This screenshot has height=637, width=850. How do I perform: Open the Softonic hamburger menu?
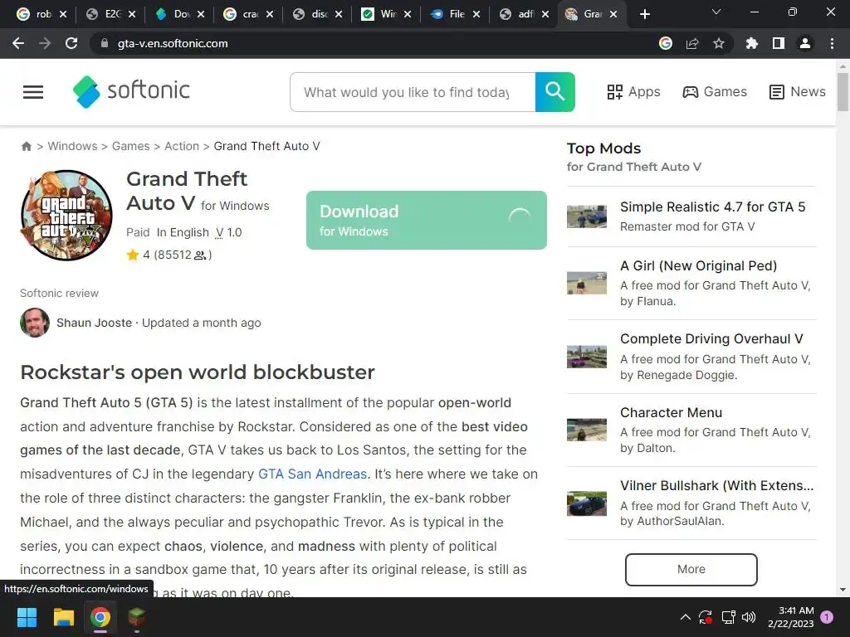pyautogui.click(x=33, y=92)
